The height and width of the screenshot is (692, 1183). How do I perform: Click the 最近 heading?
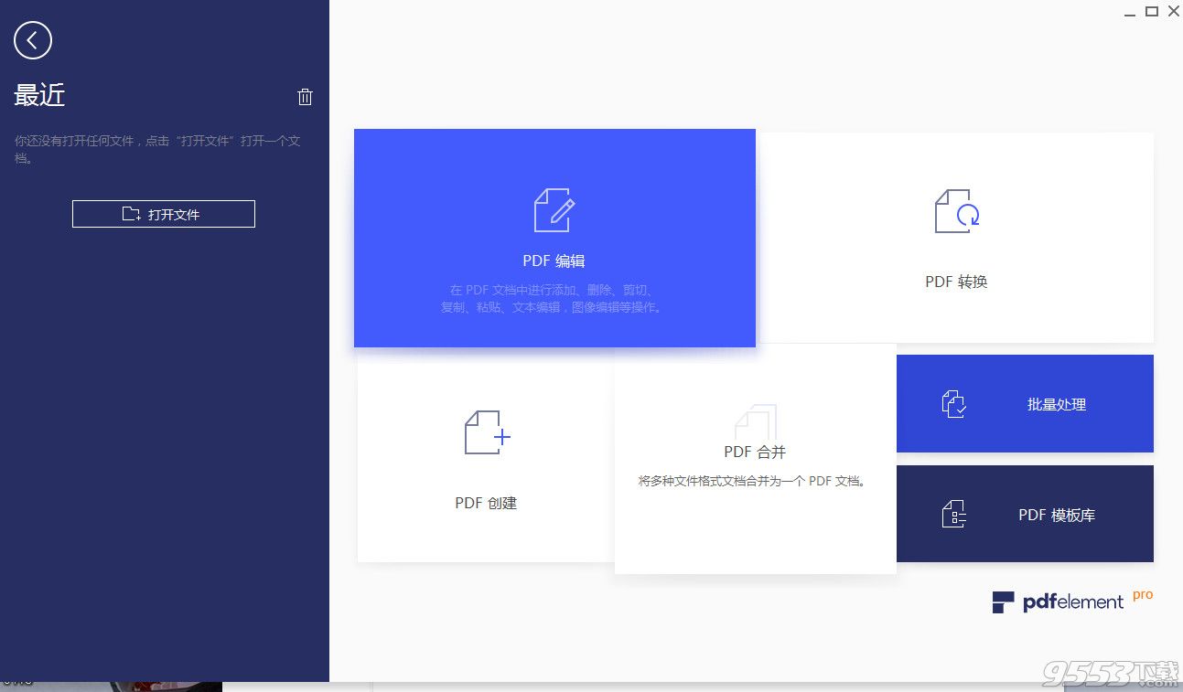[39, 95]
